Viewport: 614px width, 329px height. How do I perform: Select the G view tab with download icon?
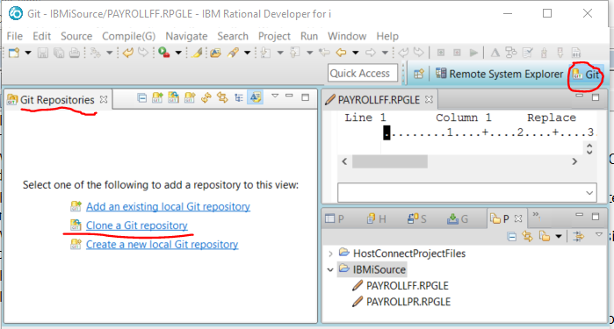coord(458,218)
